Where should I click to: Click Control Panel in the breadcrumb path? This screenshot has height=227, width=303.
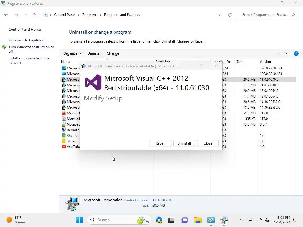click(65, 15)
